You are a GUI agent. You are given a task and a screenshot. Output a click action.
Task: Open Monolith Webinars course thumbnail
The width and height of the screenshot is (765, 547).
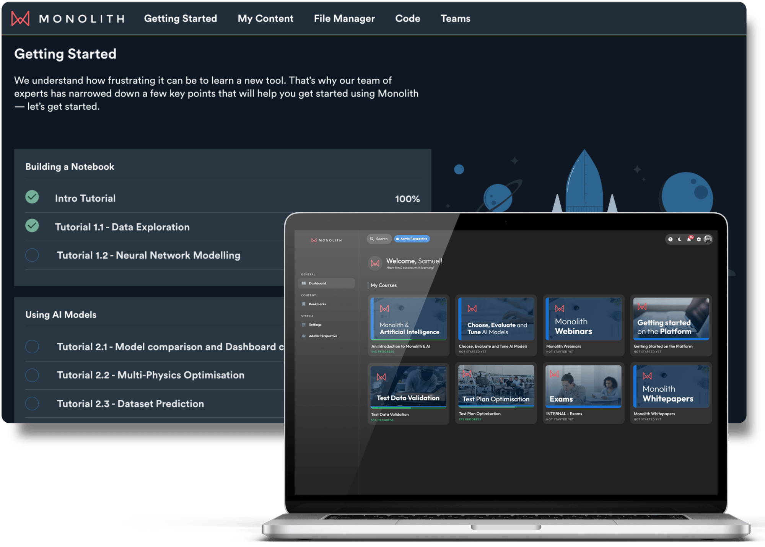pos(584,319)
